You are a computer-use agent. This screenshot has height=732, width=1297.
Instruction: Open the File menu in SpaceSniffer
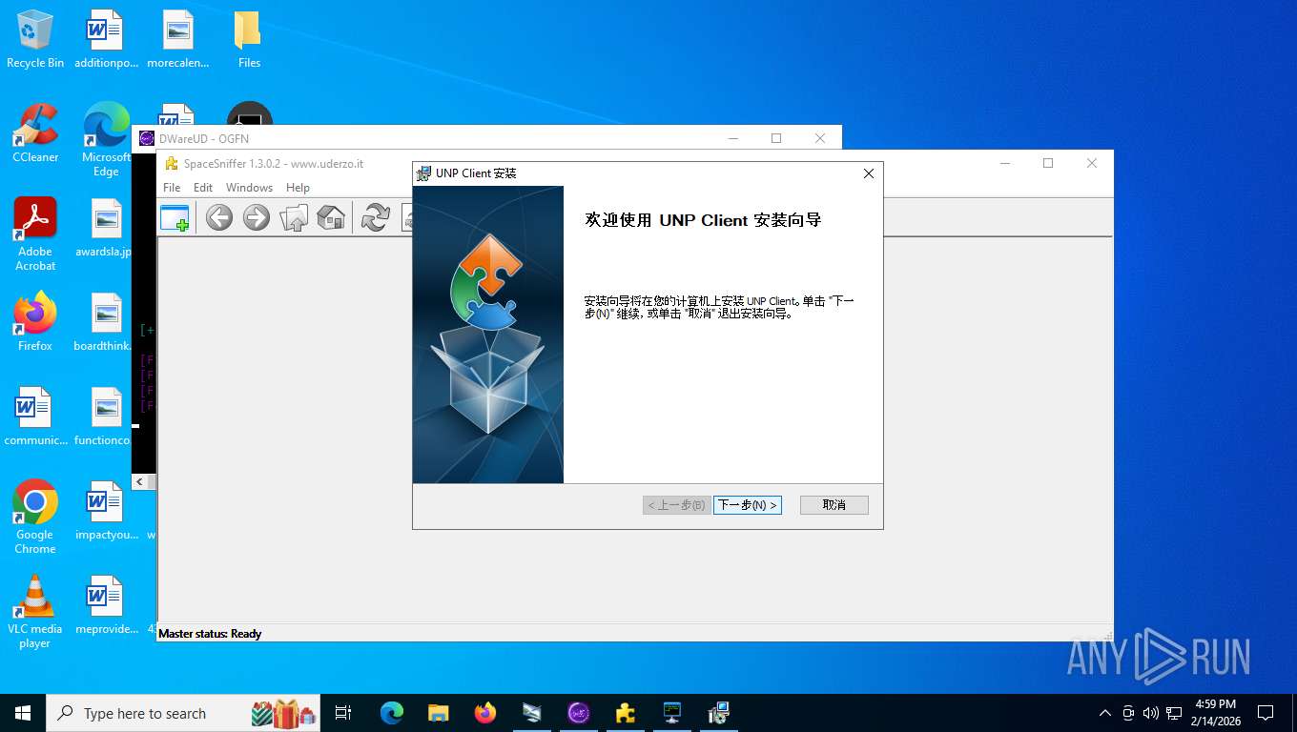pos(172,188)
